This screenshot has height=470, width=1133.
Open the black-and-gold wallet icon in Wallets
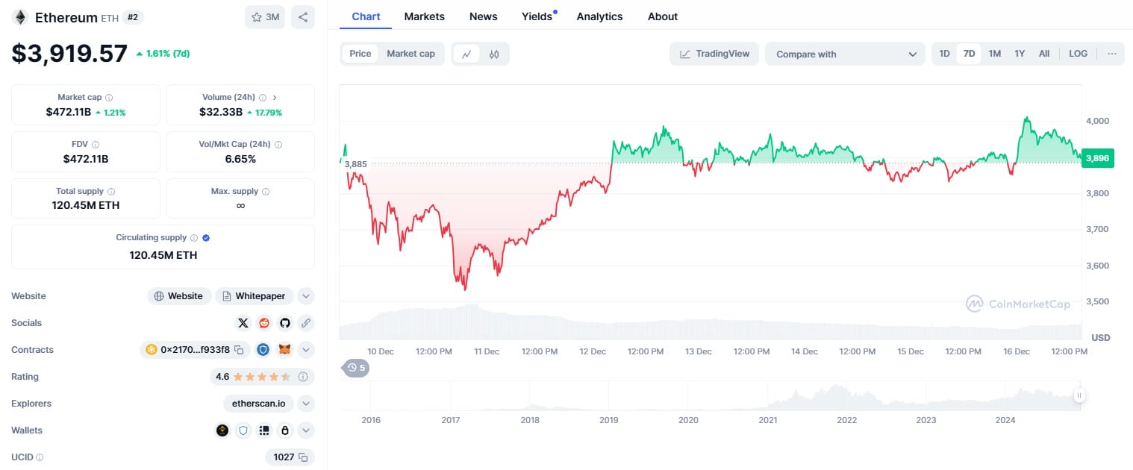click(x=222, y=430)
